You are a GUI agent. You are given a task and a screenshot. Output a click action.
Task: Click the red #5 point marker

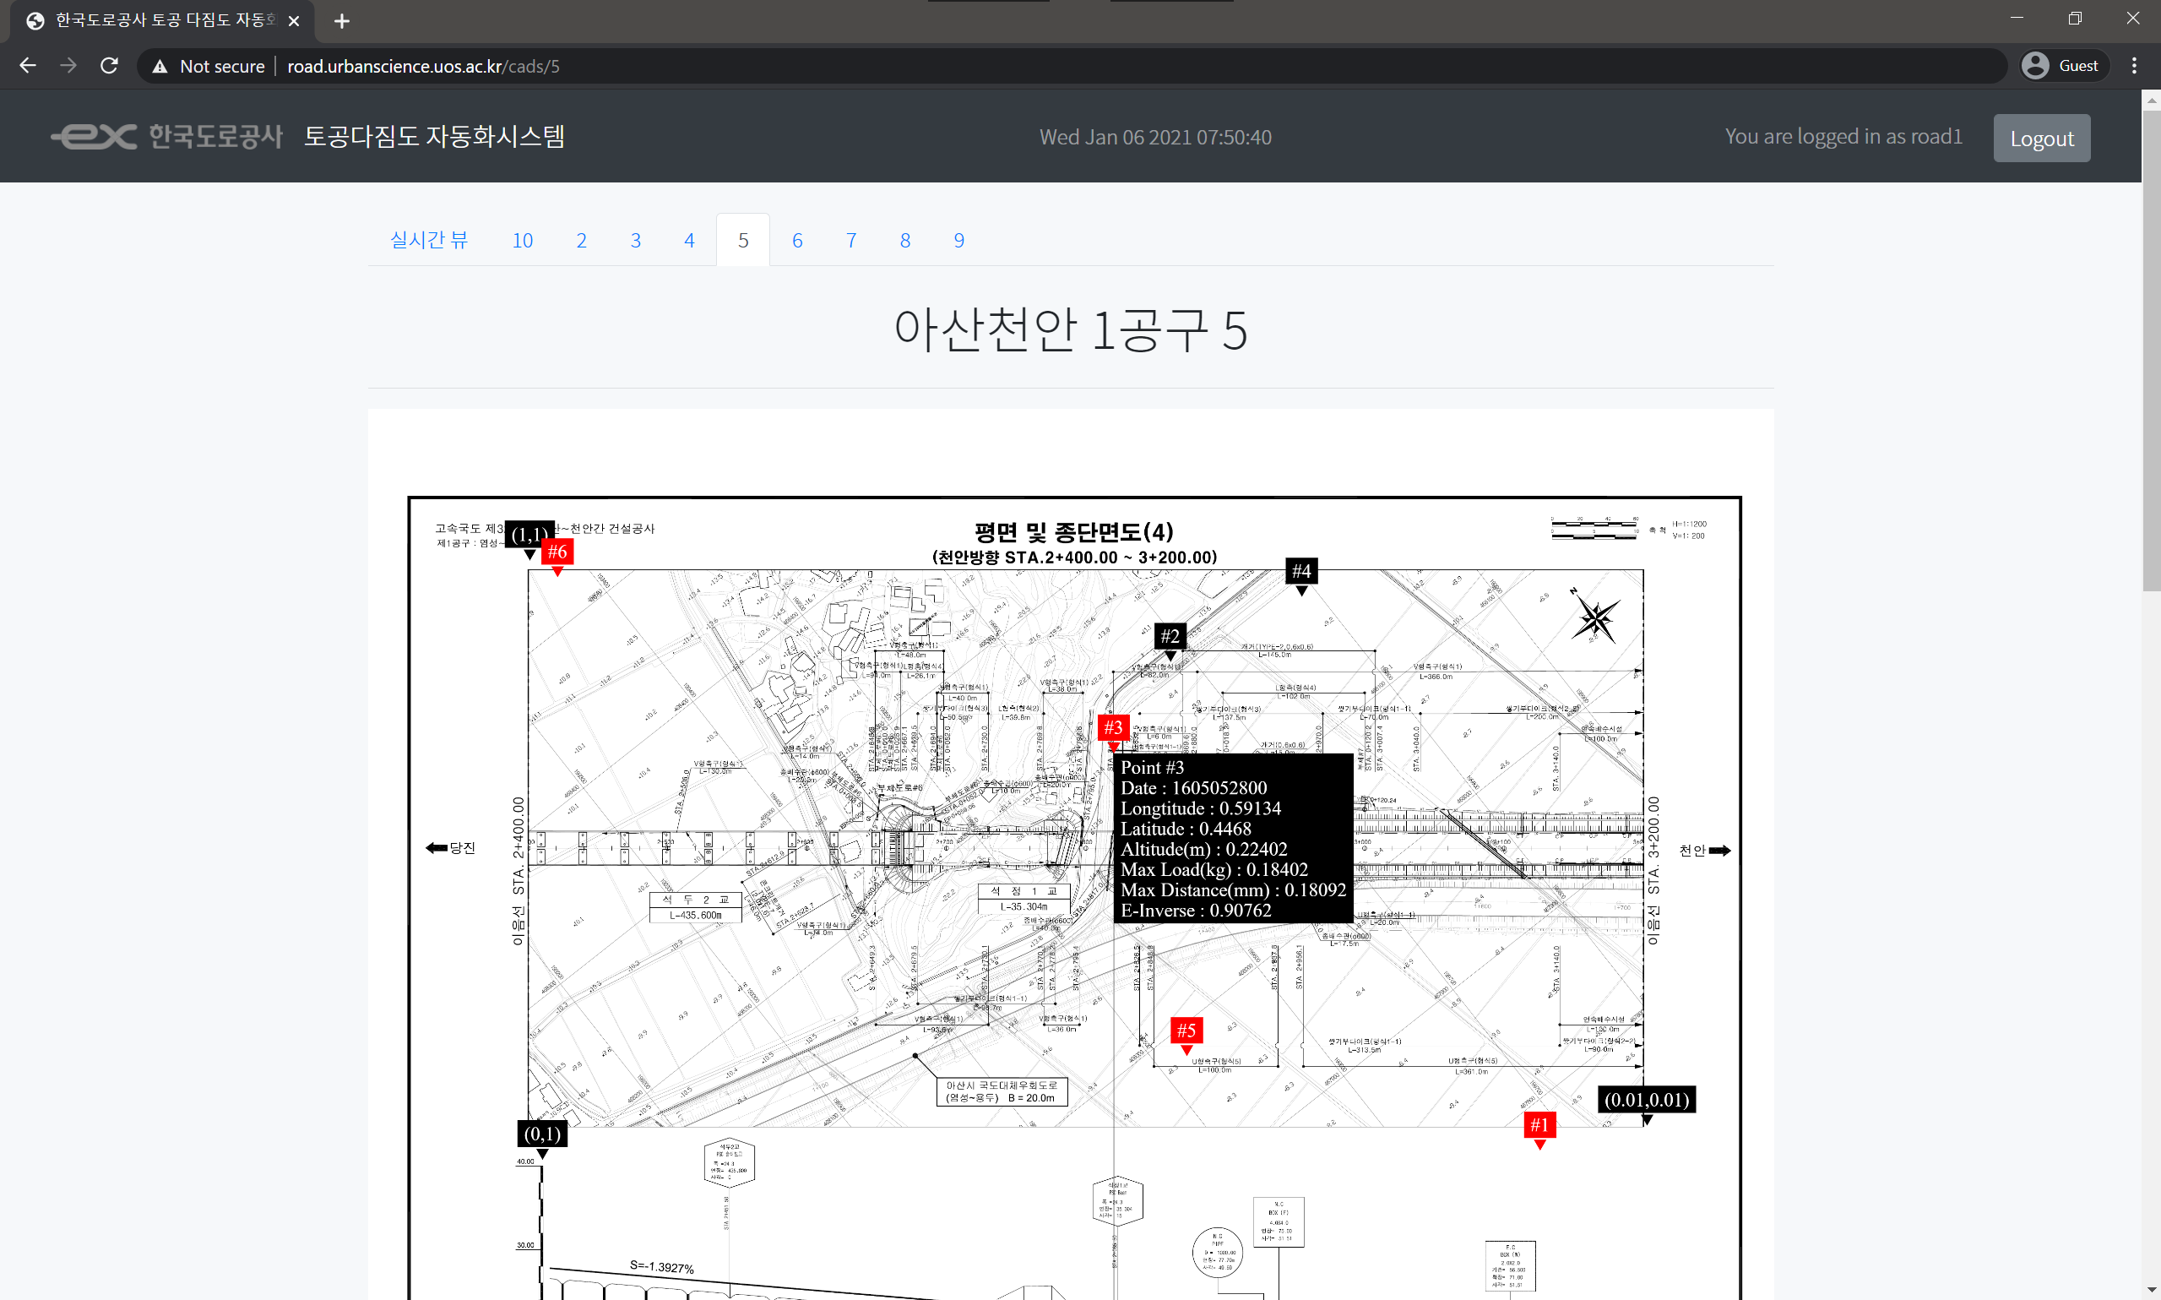[1186, 1031]
